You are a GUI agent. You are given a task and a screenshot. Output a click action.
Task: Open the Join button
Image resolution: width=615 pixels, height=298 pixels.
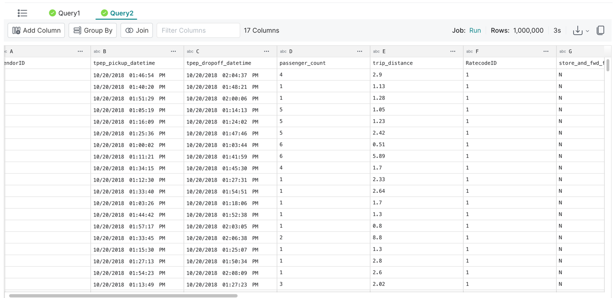coord(137,31)
